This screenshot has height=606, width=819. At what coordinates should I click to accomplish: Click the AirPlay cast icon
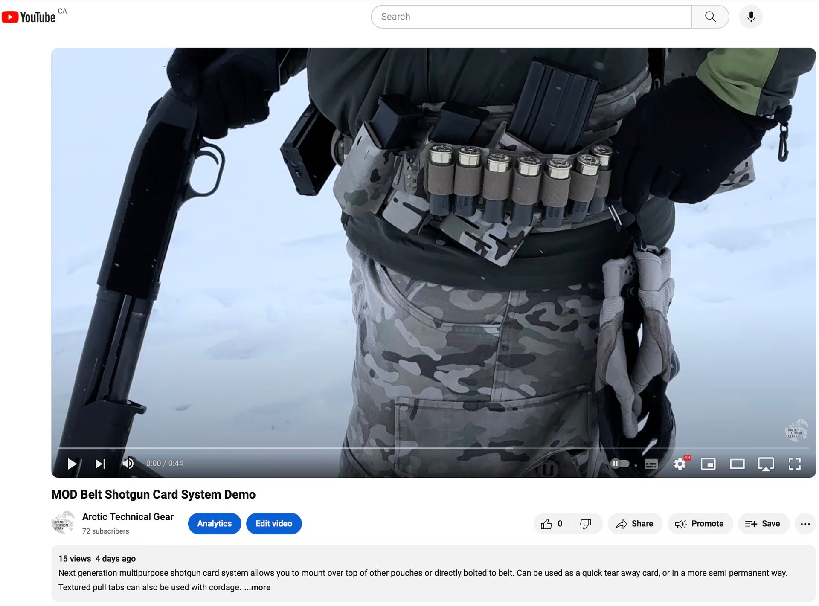tap(766, 464)
